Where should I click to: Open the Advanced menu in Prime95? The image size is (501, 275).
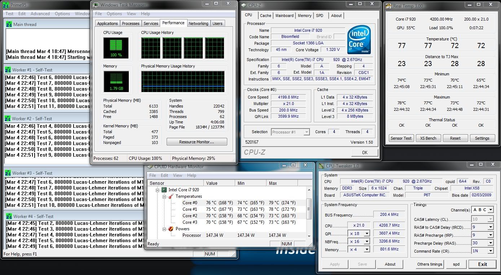click(x=40, y=14)
